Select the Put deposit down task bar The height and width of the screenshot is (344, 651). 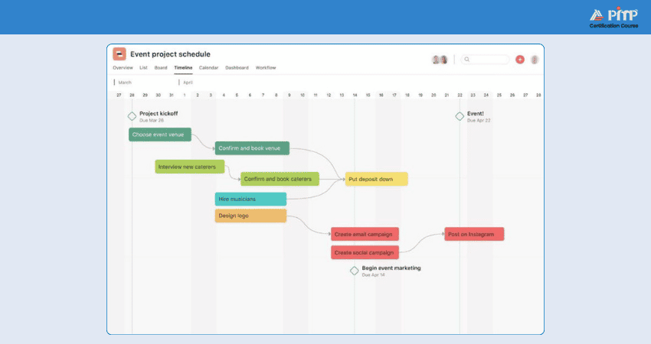pyautogui.click(x=377, y=179)
